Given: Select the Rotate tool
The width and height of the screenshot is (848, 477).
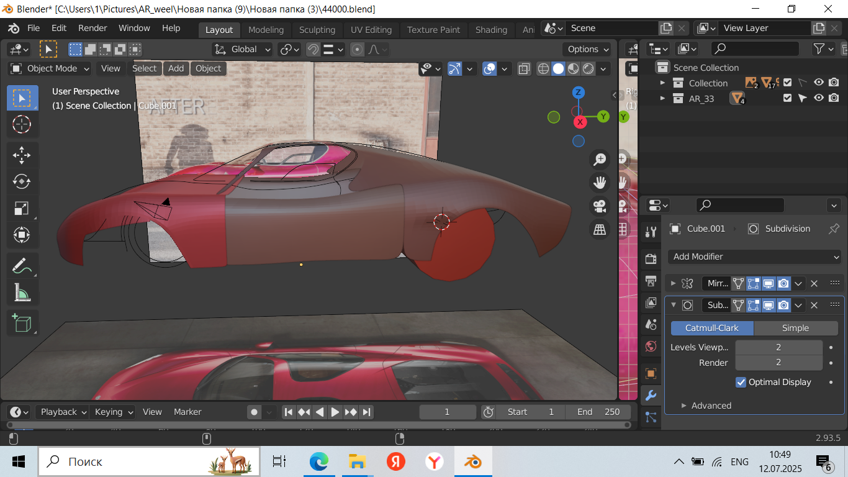Looking at the screenshot, I should point(22,181).
